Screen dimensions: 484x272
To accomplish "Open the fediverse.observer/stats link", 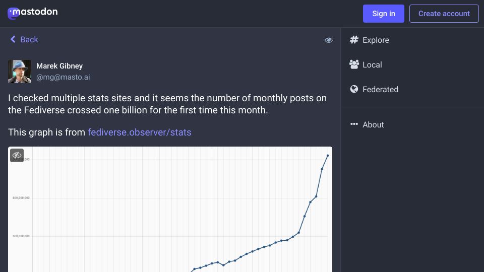I will point(140,132).
